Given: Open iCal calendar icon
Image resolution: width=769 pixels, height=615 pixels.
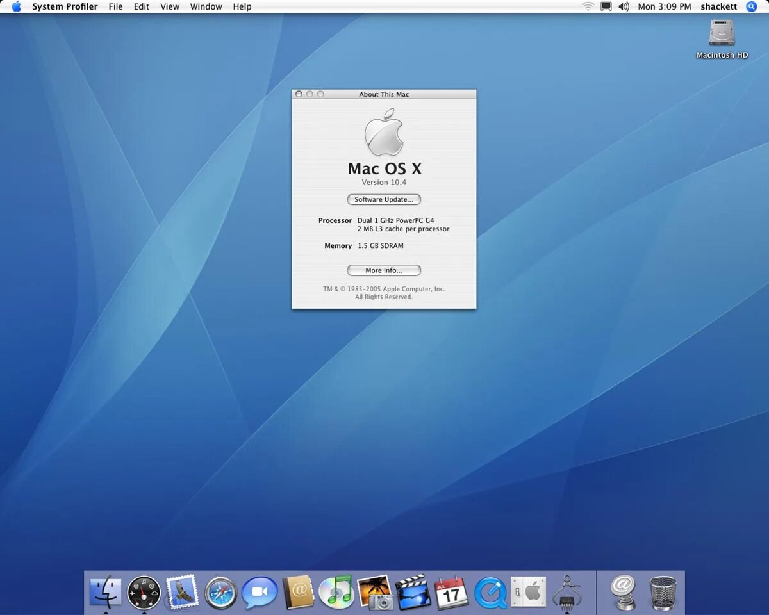Looking at the screenshot, I should point(452,592).
